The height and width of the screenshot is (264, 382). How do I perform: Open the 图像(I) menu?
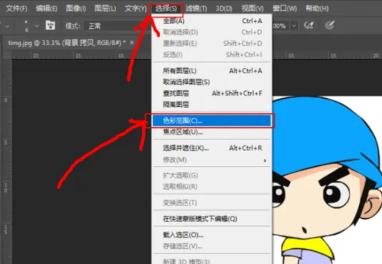pos(76,8)
